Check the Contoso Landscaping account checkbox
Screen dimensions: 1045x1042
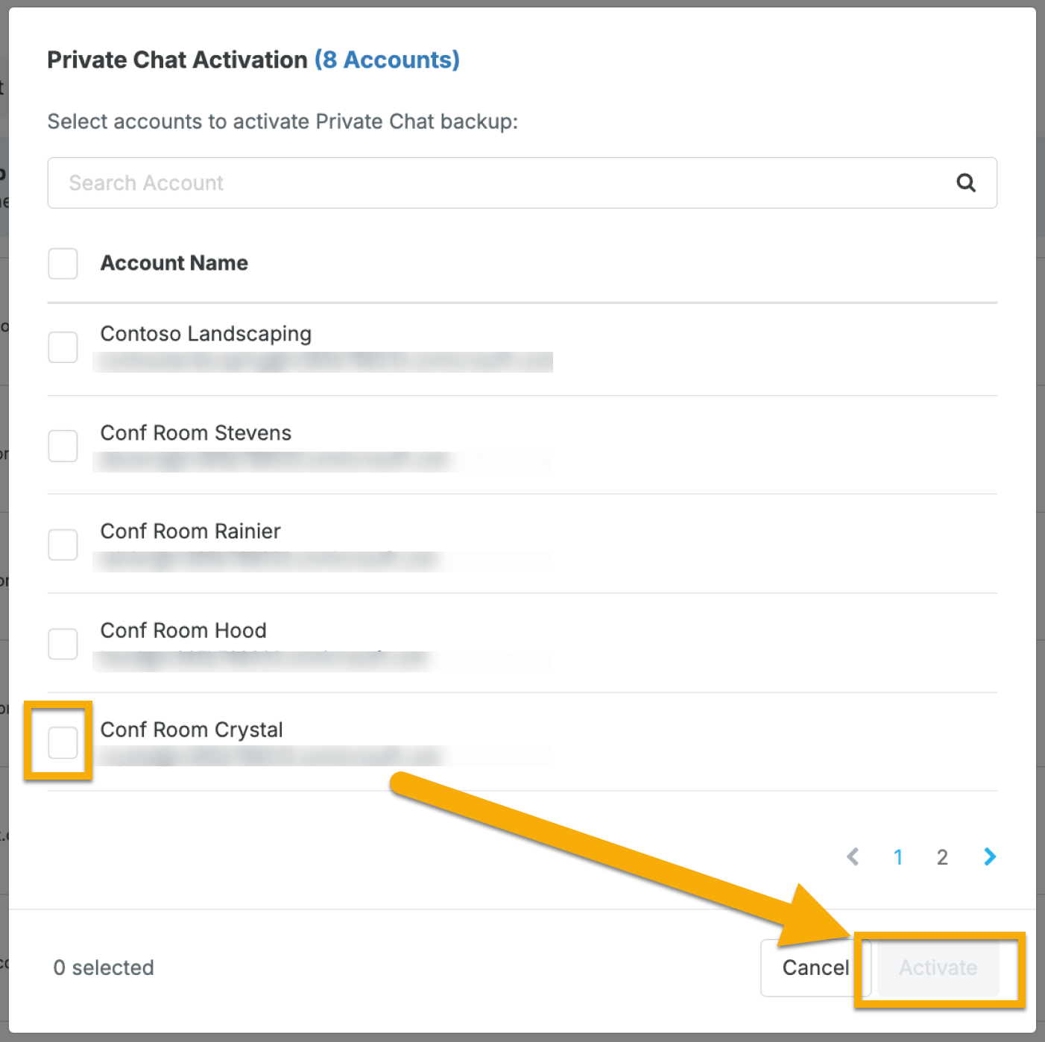click(x=63, y=347)
